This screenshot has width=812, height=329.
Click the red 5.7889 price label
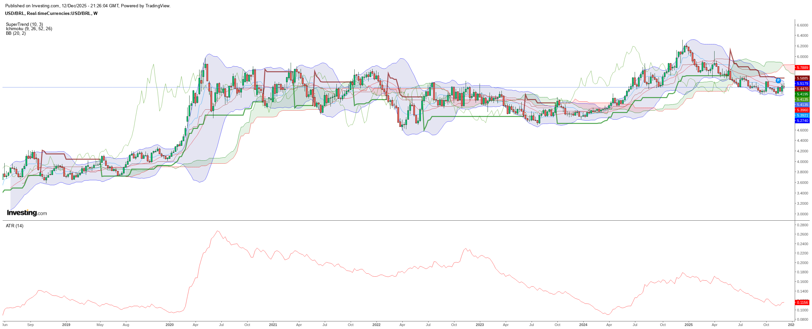[x=802, y=68]
